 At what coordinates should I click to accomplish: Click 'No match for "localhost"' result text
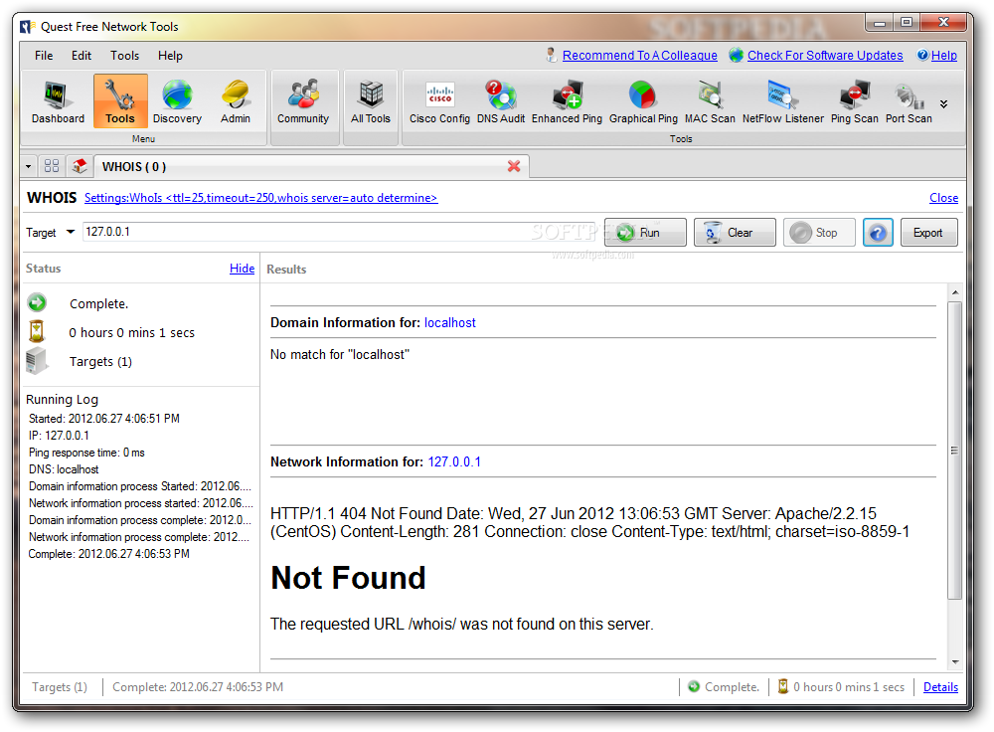340,355
